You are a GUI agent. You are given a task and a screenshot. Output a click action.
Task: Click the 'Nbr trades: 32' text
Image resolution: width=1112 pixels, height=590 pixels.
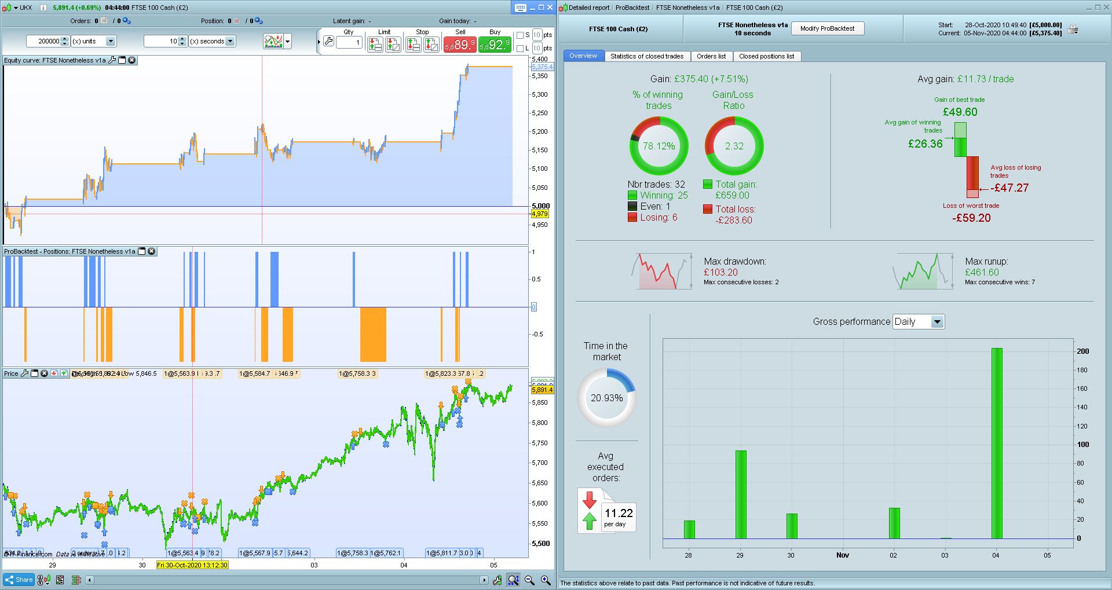pos(656,184)
